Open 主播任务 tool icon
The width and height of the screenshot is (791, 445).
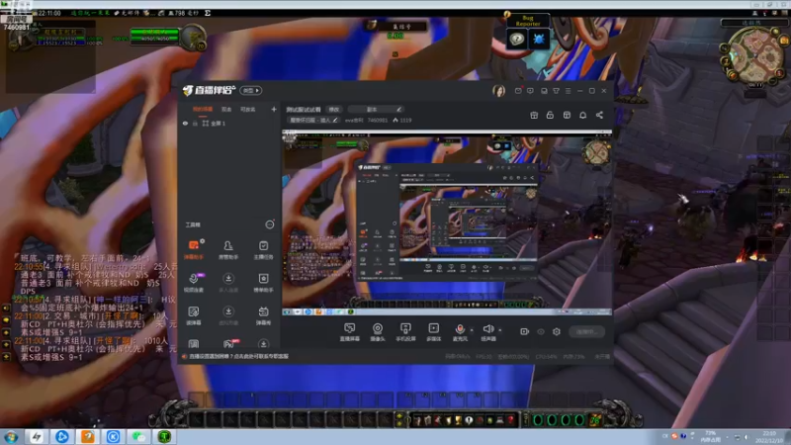(x=263, y=249)
